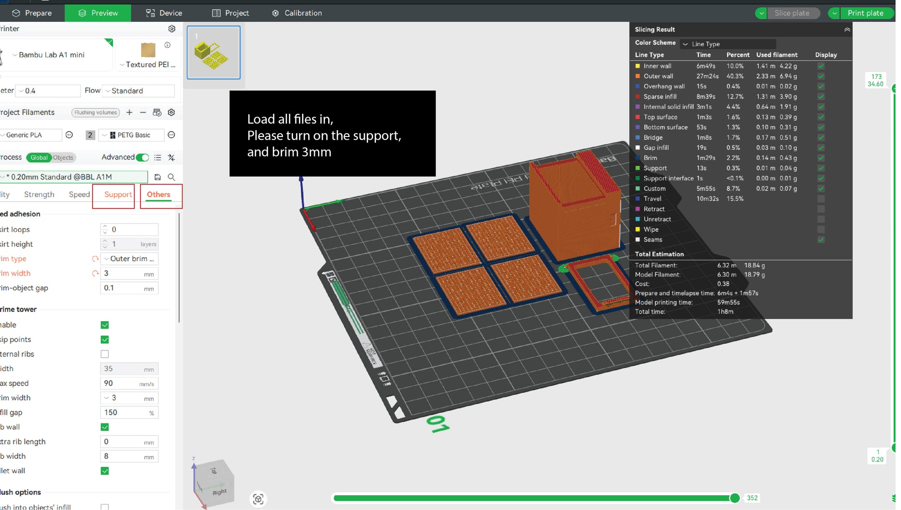This screenshot has height=510, width=901.
Task: Search process settings magnifier icon
Action: click(171, 177)
